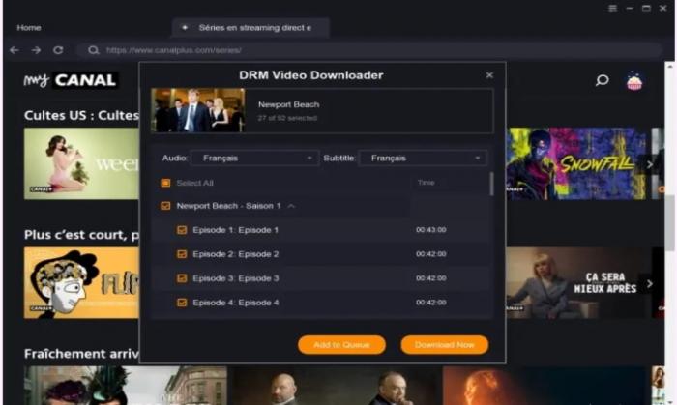This screenshot has height=405, width=677.
Task: Click the next arrow beside Snowfall row
Action: [649, 164]
